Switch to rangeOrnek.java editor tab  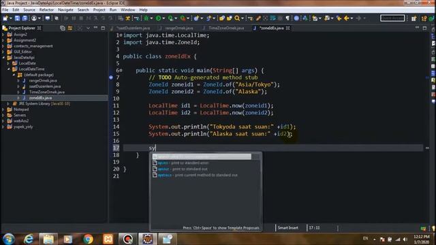(178, 28)
